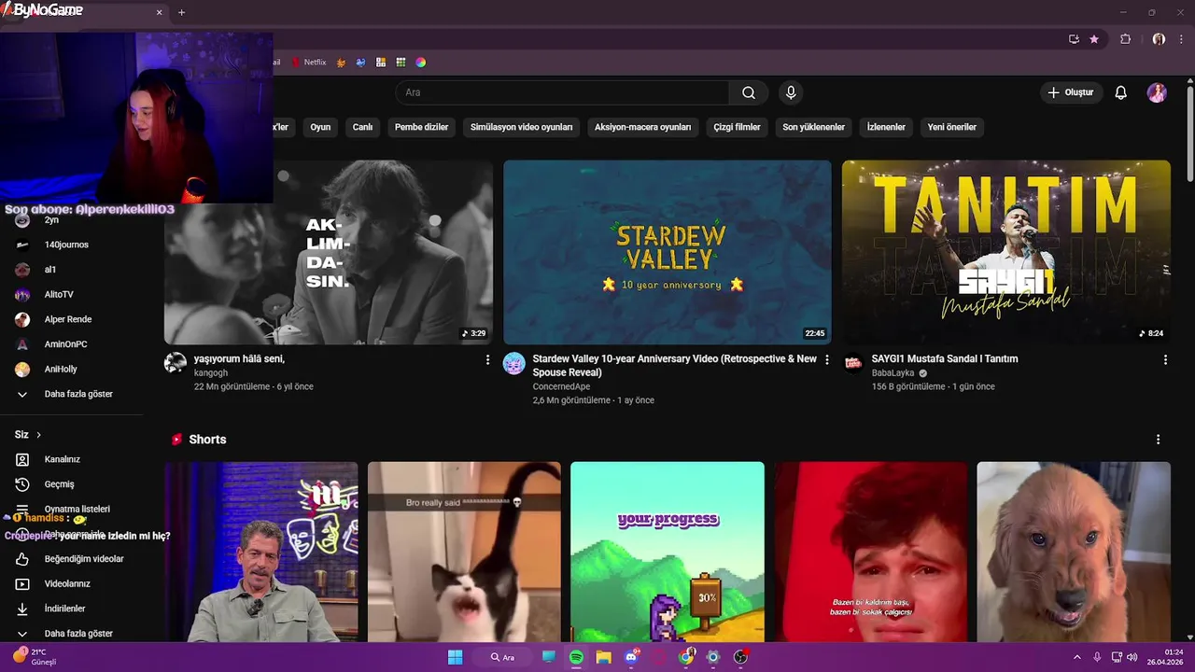Select the Oyun filter chip
This screenshot has width=1195, height=672.
pos(320,127)
